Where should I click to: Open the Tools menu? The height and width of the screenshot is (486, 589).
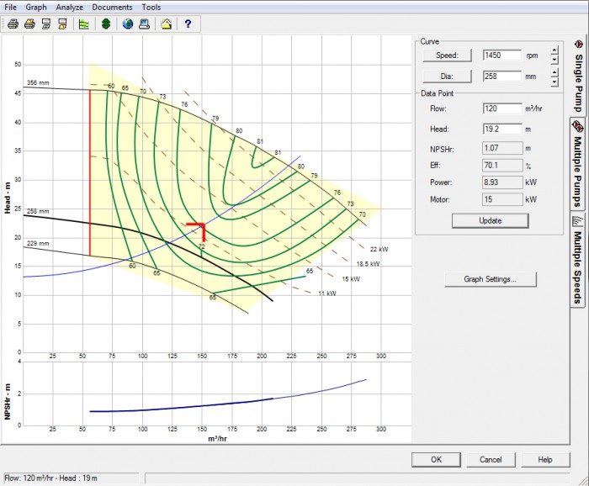[151, 7]
